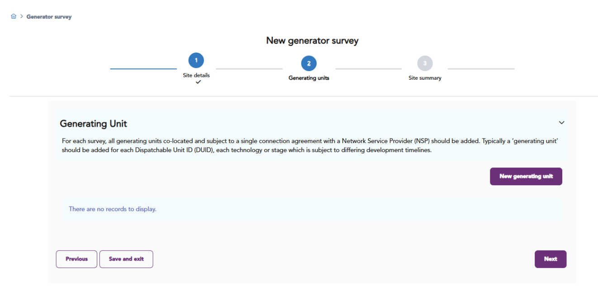Click the step 2 circle icon
598x293 pixels.
click(x=309, y=63)
